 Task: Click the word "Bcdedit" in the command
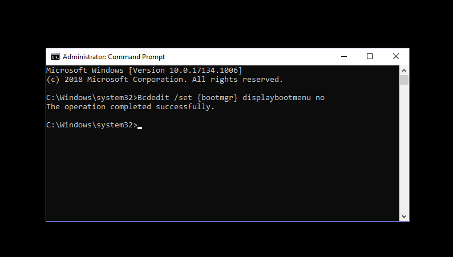pos(153,98)
